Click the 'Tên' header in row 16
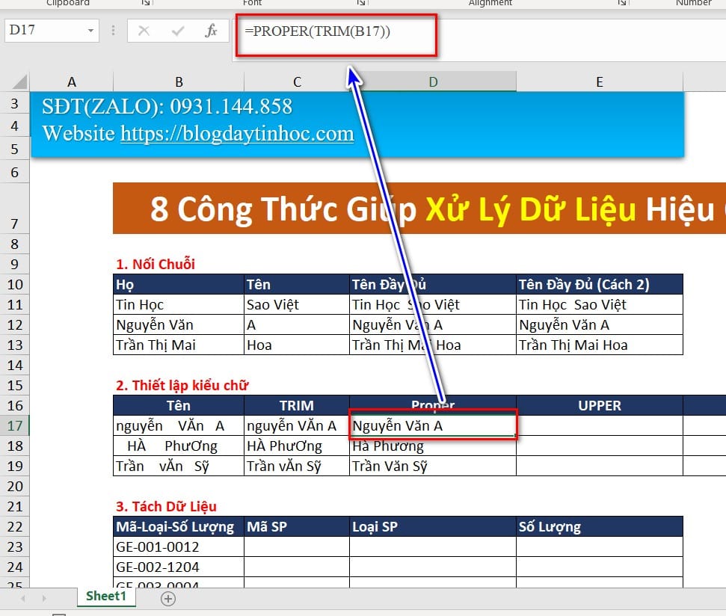This screenshot has width=726, height=616. pyautogui.click(x=179, y=405)
